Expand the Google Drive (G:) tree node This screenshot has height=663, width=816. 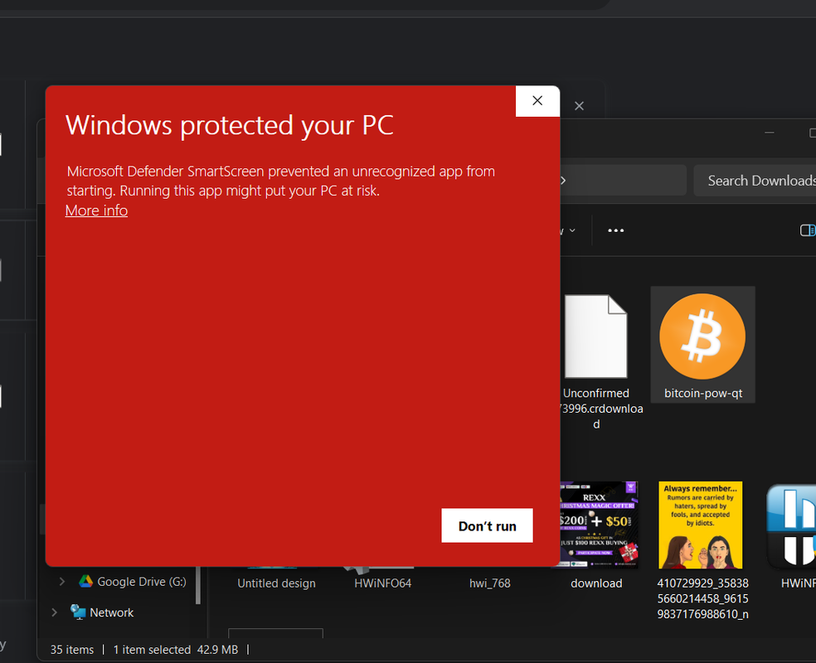(x=62, y=581)
